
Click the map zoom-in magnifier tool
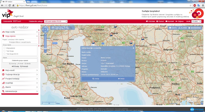coord(67,28)
